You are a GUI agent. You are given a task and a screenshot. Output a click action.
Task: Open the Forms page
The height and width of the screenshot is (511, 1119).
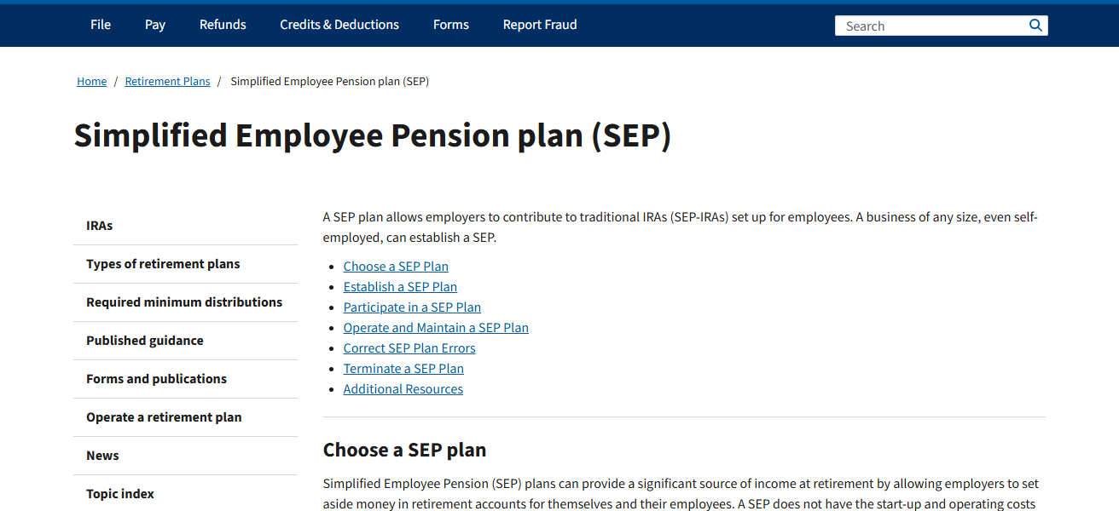(450, 25)
